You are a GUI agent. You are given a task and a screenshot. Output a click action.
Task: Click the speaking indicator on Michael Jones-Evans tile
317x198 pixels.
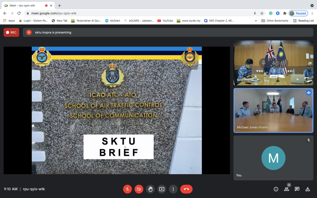click(x=309, y=93)
